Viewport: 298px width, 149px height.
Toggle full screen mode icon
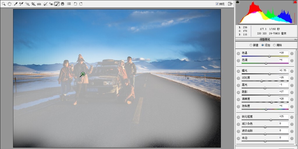tap(230, 4)
